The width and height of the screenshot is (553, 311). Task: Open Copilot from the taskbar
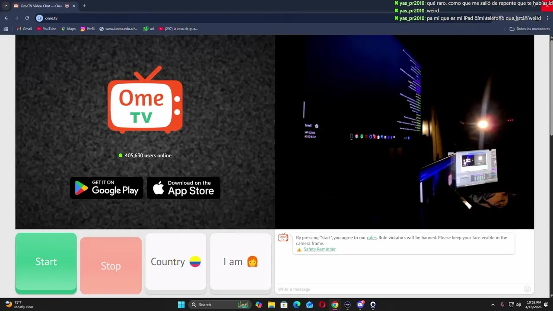click(258, 305)
